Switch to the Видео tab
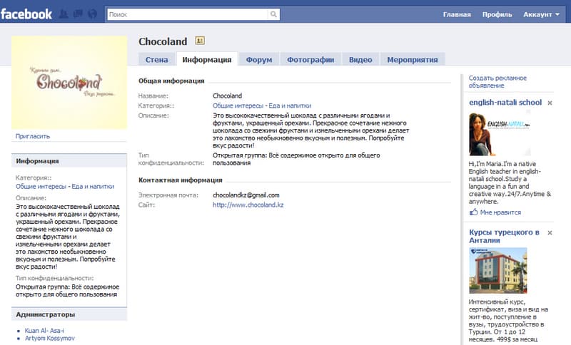571x345 pixels. tap(360, 60)
